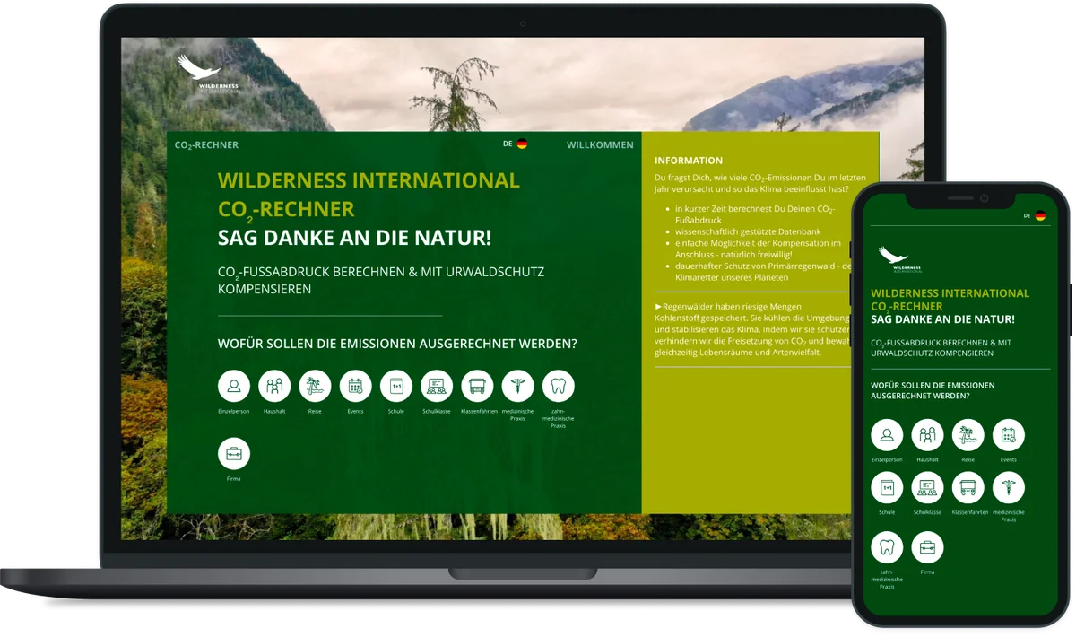The image size is (1076, 637).
Task: Click 'Wofür sollen die Emissionen' question on laptop
Action: pyautogui.click(x=397, y=344)
